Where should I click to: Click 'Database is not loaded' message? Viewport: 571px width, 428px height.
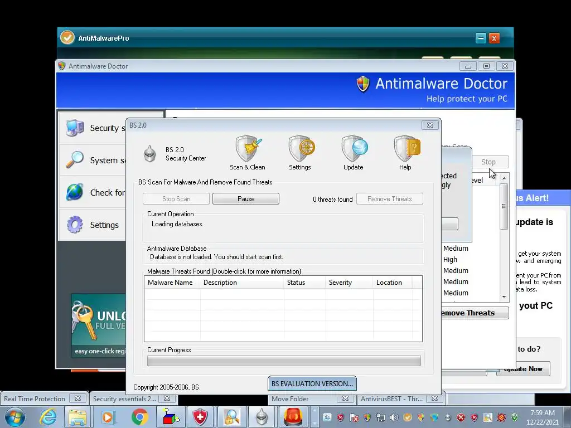pos(216,257)
